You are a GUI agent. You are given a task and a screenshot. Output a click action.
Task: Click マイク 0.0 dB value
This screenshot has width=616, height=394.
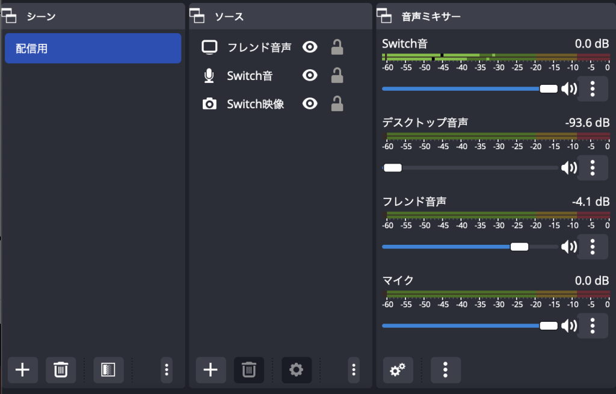click(x=592, y=280)
